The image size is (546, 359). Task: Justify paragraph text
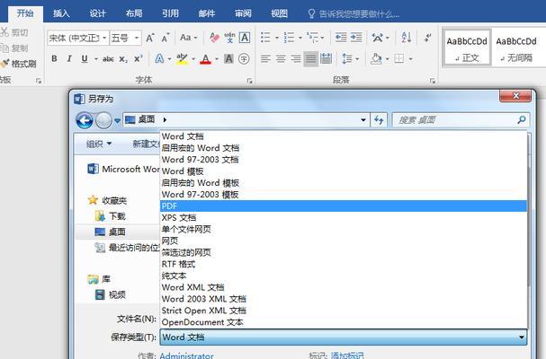click(311, 59)
